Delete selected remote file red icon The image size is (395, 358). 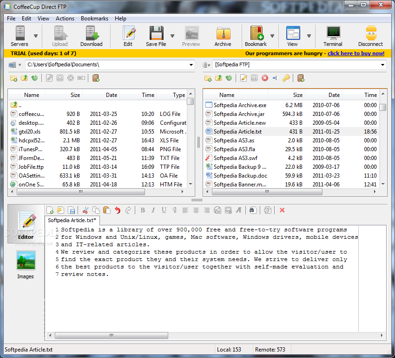(265, 78)
